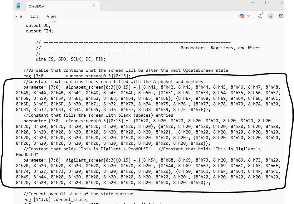
Task: Open the Edit menu
Action: (x=34, y=16)
